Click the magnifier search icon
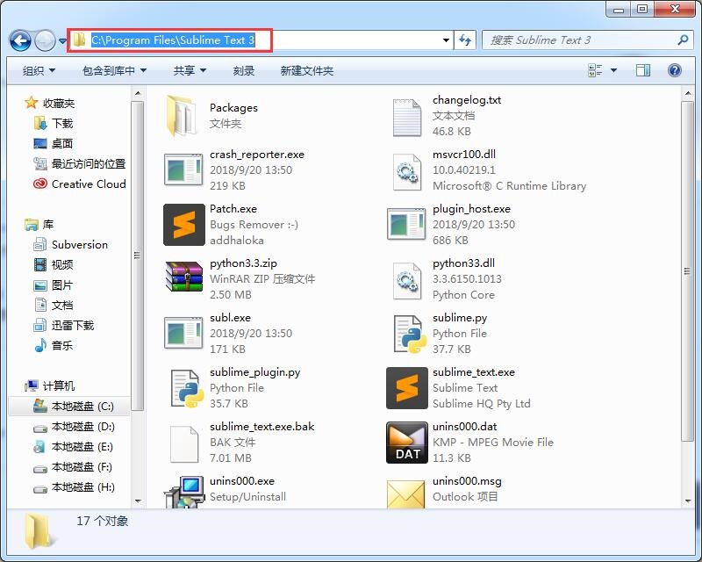Image resolution: width=702 pixels, height=562 pixels. tap(683, 40)
